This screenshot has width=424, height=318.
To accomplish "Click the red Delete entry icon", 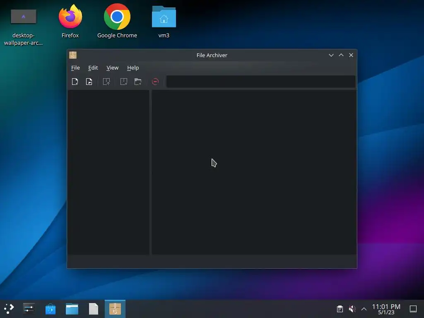I will click(155, 82).
